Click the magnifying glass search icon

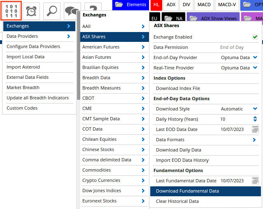point(52,11)
